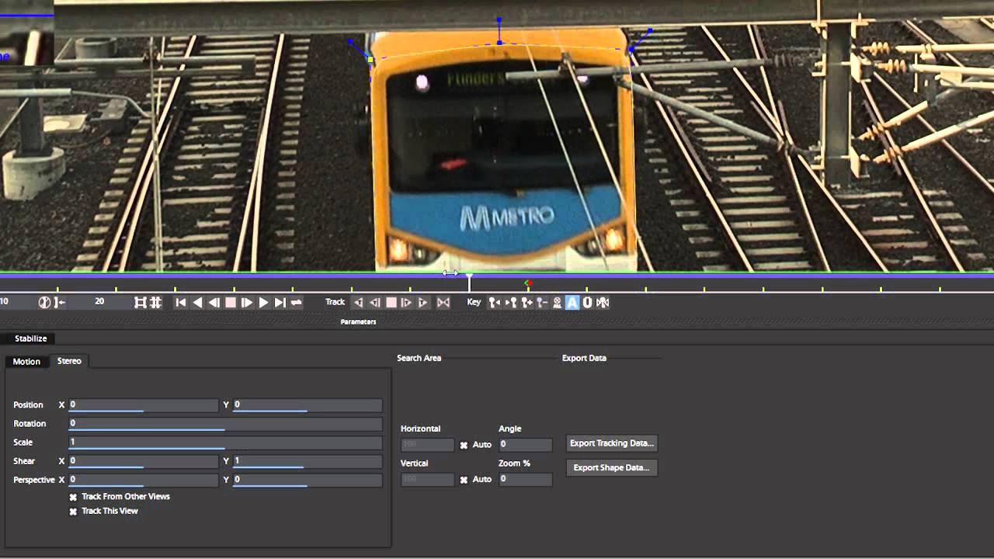Click Export Tracking Data button
Image resolution: width=994 pixels, height=559 pixels.
tap(612, 443)
